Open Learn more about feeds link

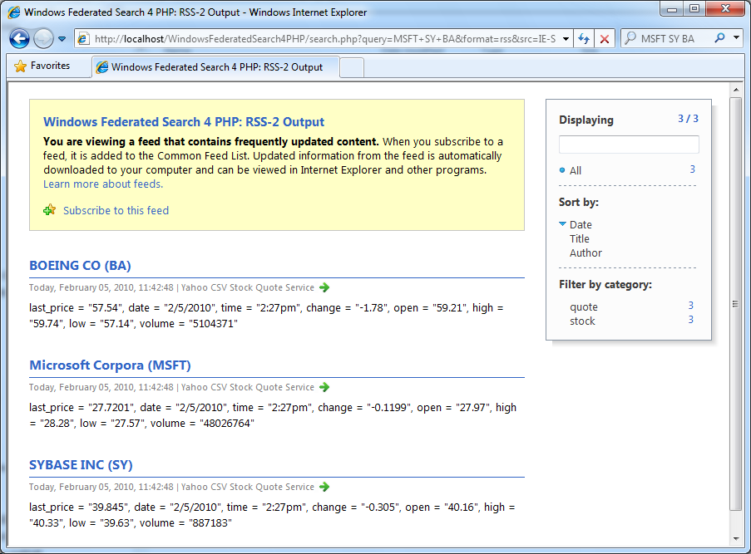[x=103, y=184]
